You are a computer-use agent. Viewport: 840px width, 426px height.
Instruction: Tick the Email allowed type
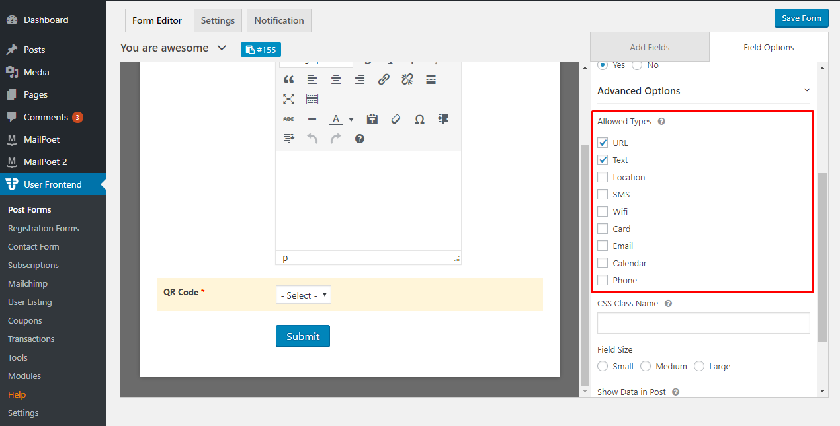[603, 246]
